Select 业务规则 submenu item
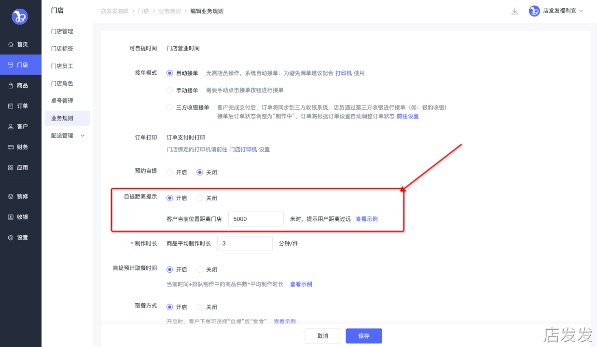 (67, 118)
